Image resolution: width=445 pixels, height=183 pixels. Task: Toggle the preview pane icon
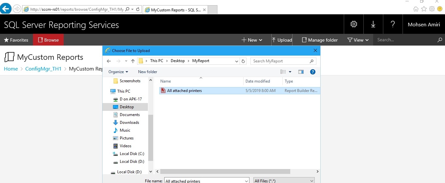click(301, 72)
